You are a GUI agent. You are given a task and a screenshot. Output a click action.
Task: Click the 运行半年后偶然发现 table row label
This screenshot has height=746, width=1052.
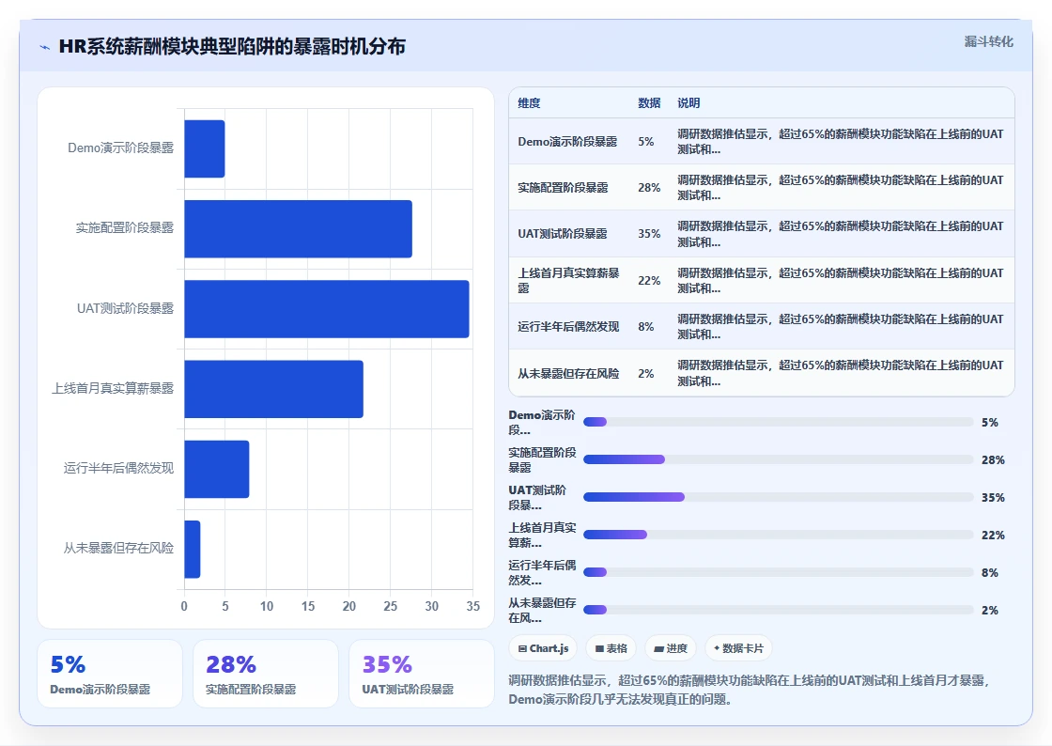567,327
